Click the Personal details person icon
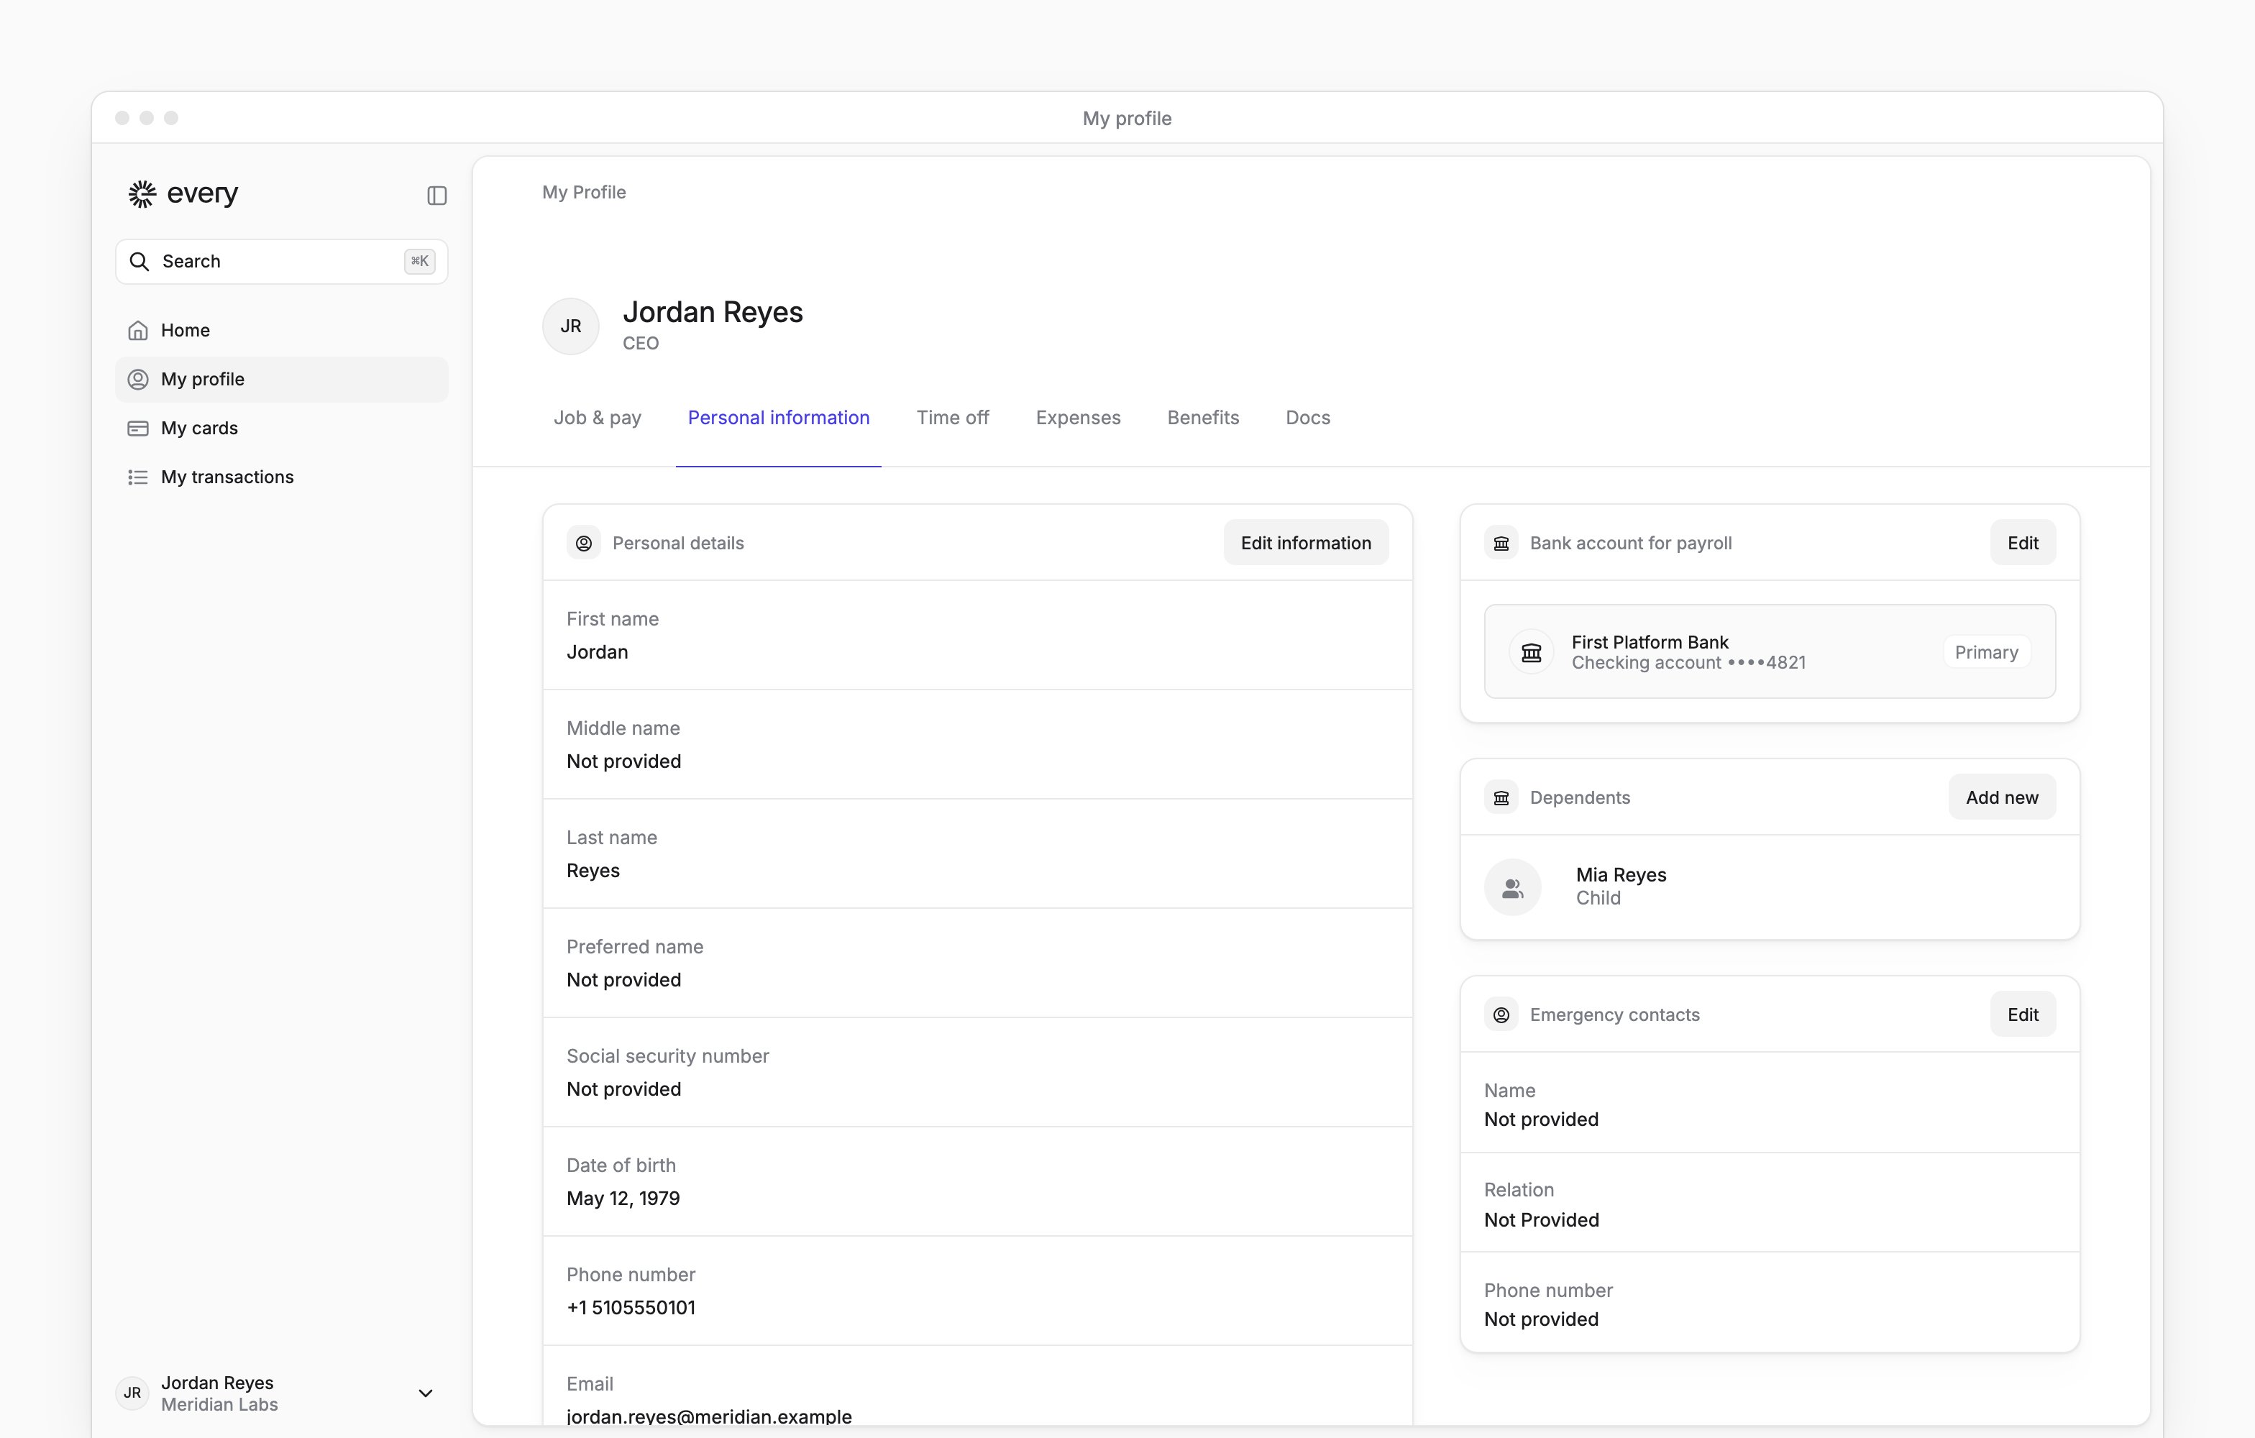The width and height of the screenshot is (2255, 1438). click(x=583, y=543)
